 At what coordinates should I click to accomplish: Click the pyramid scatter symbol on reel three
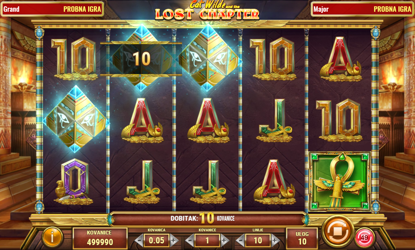point(209,58)
